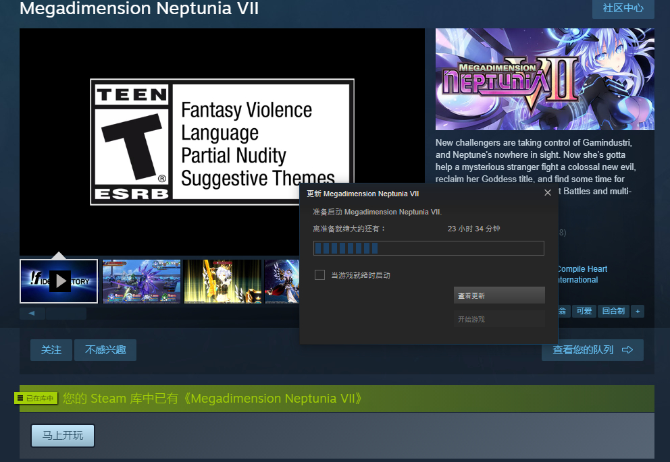
Task: Select the fourth partially hidden screenshot thumbnail
Action: point(282,281)
